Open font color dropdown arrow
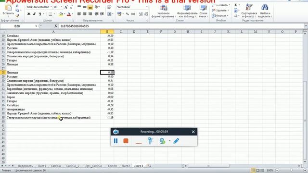Viewport: 308px width, 173px height. point(73,14)
